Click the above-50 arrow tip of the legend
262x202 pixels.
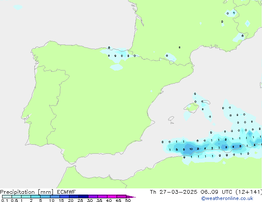(131, 197)
